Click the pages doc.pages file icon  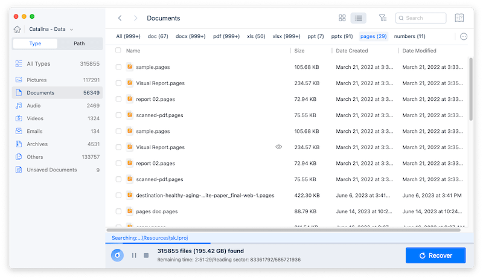click(x=130, y=211)
